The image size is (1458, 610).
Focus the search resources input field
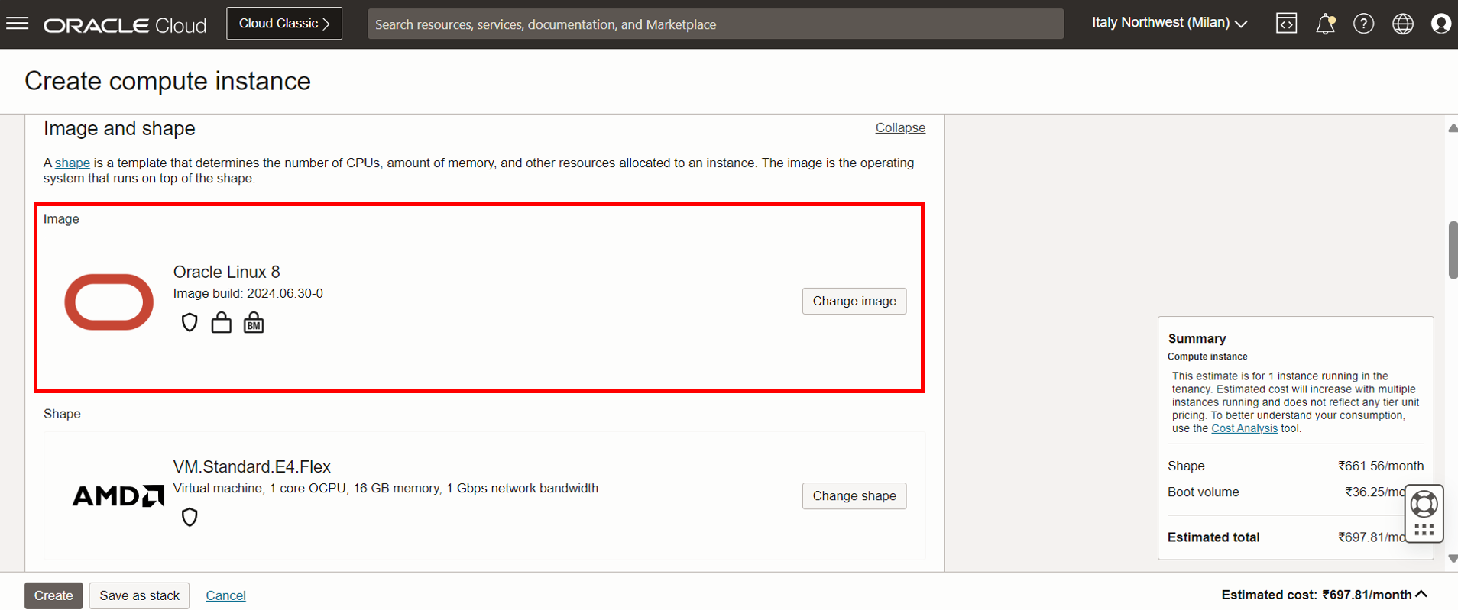tap(715, 24)
